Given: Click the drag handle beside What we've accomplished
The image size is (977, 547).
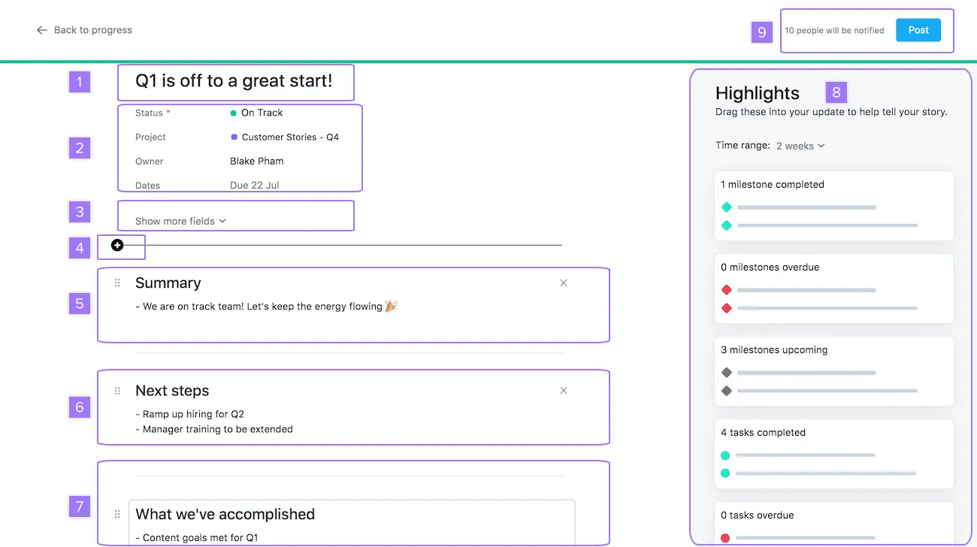Looking at the screenshot, I should pos(117,514).
